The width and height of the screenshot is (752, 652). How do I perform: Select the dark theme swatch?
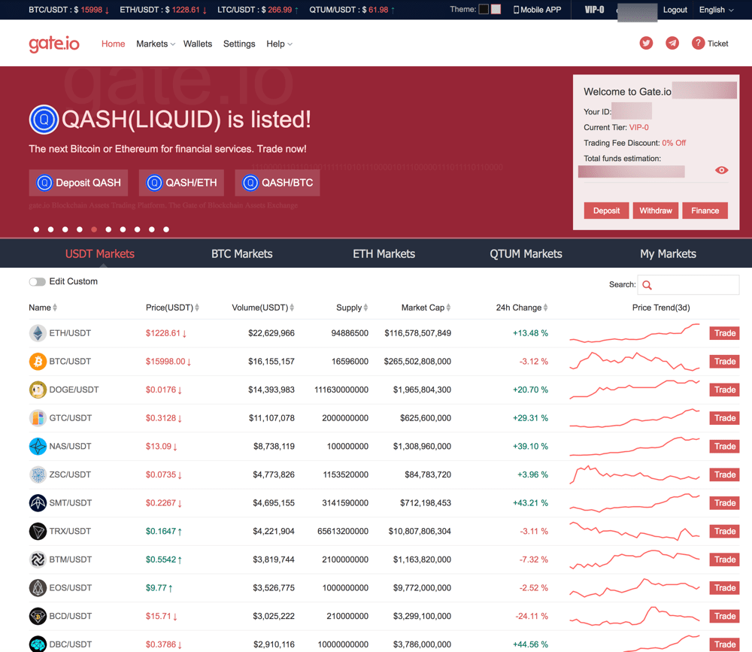pos(484,9)
